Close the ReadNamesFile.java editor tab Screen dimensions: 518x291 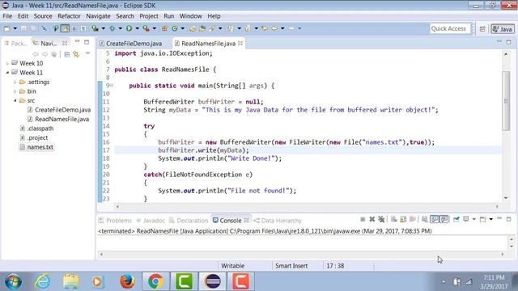pyautogui.click(x=240, y=43)
